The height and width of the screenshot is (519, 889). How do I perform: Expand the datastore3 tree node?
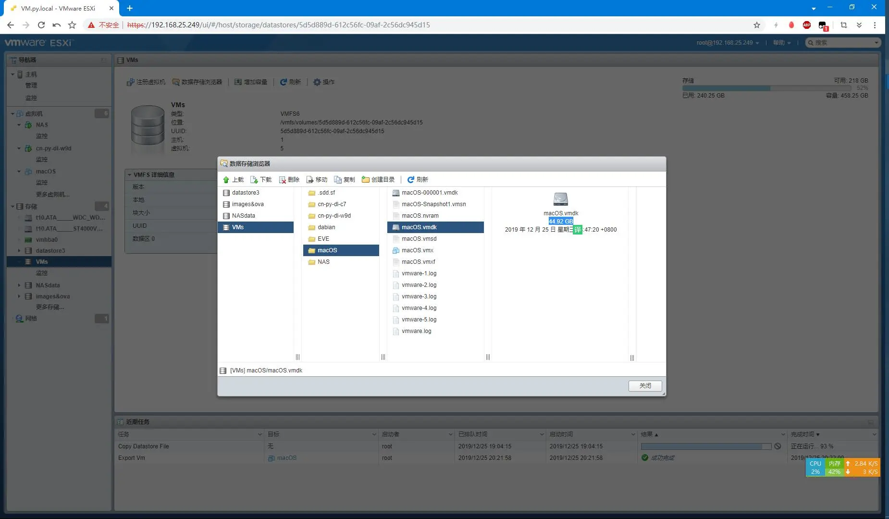(x=19, y=251)
